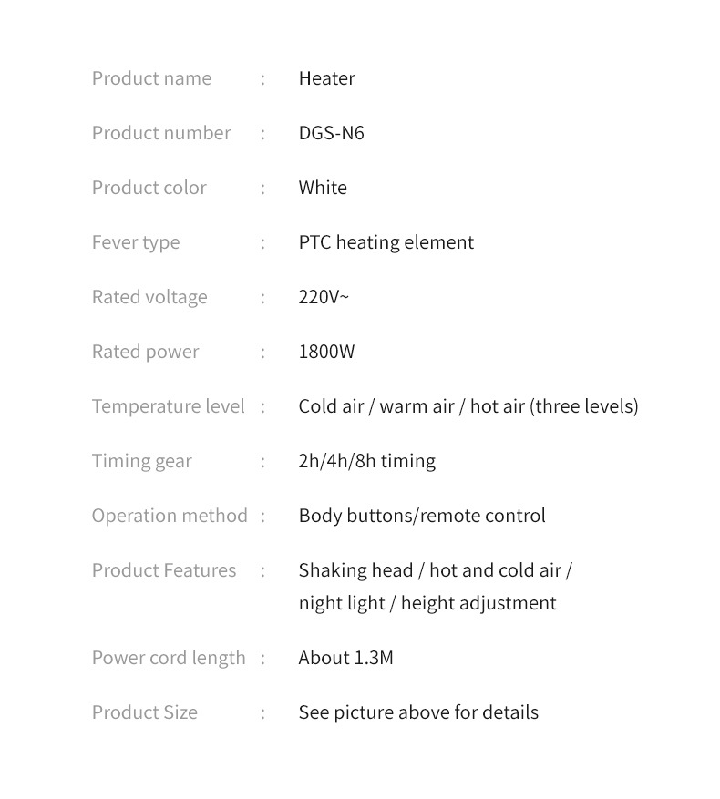The height and width of the screenshot is (799, 720).
Task: Click the 'Temperature level' label
Action: coord(169,406)
